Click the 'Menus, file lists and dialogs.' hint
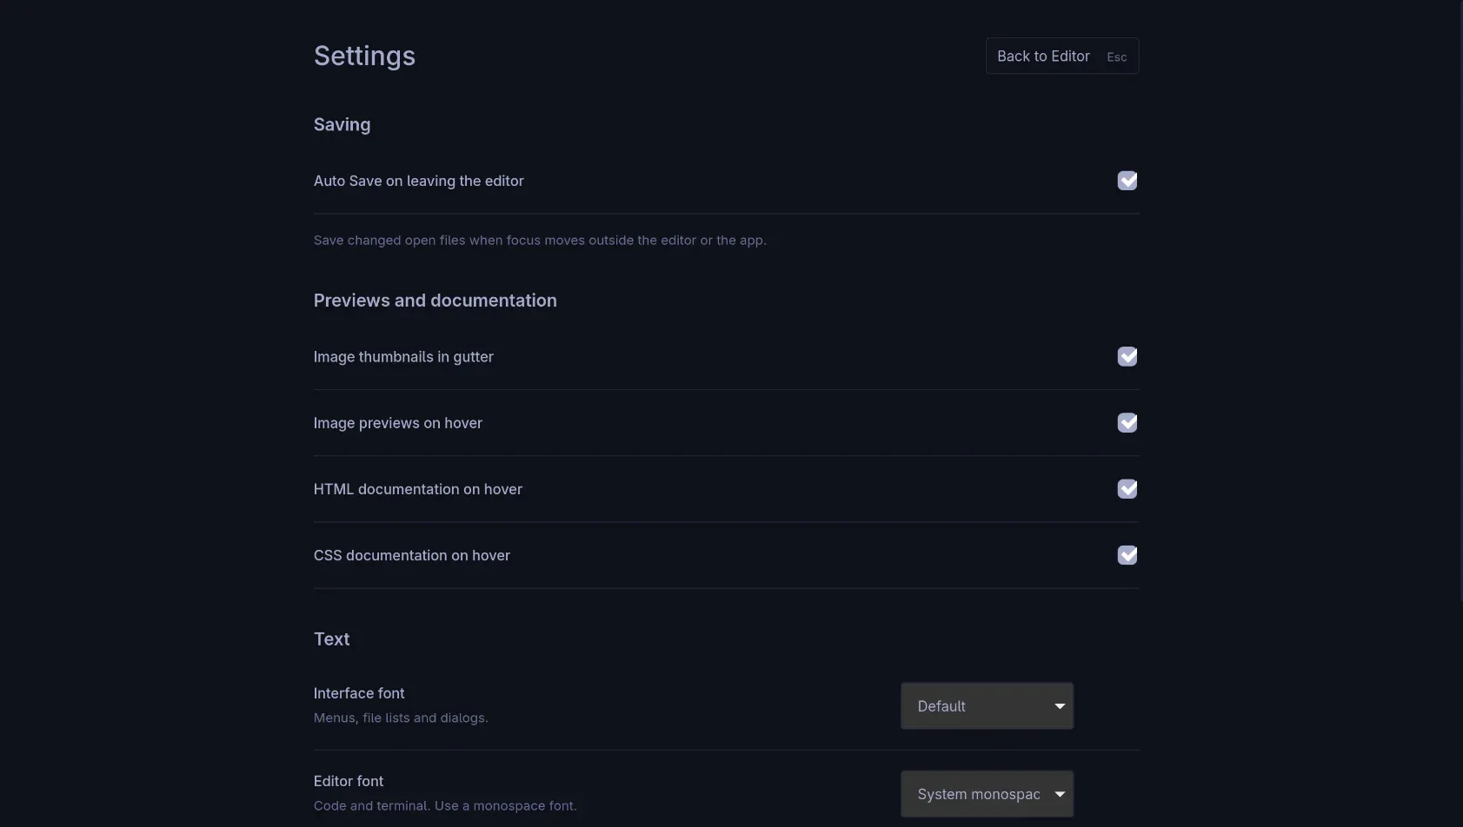 401,718
